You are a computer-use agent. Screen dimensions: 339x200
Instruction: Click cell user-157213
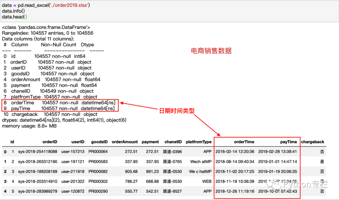point(73,152)
